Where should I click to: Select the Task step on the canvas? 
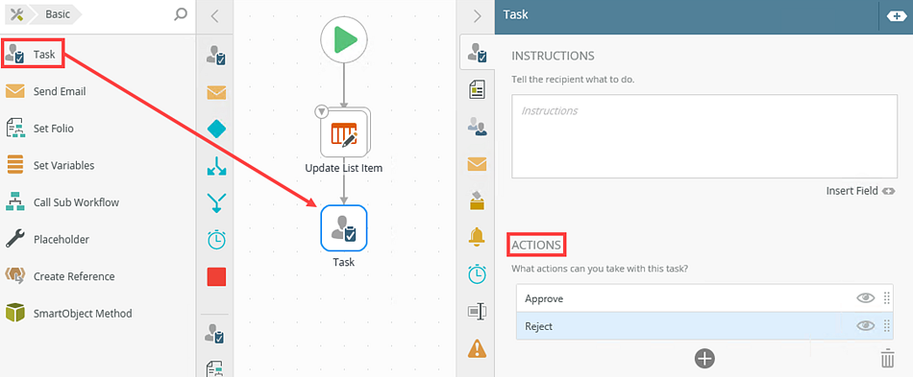point(343,228)
